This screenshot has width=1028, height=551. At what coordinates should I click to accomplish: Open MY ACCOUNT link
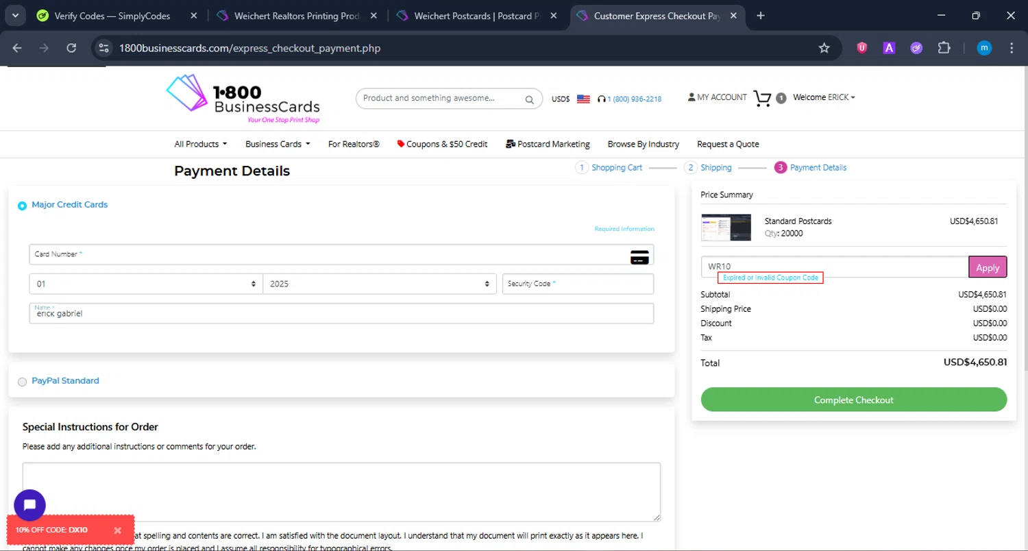click(x=717, y=97)
